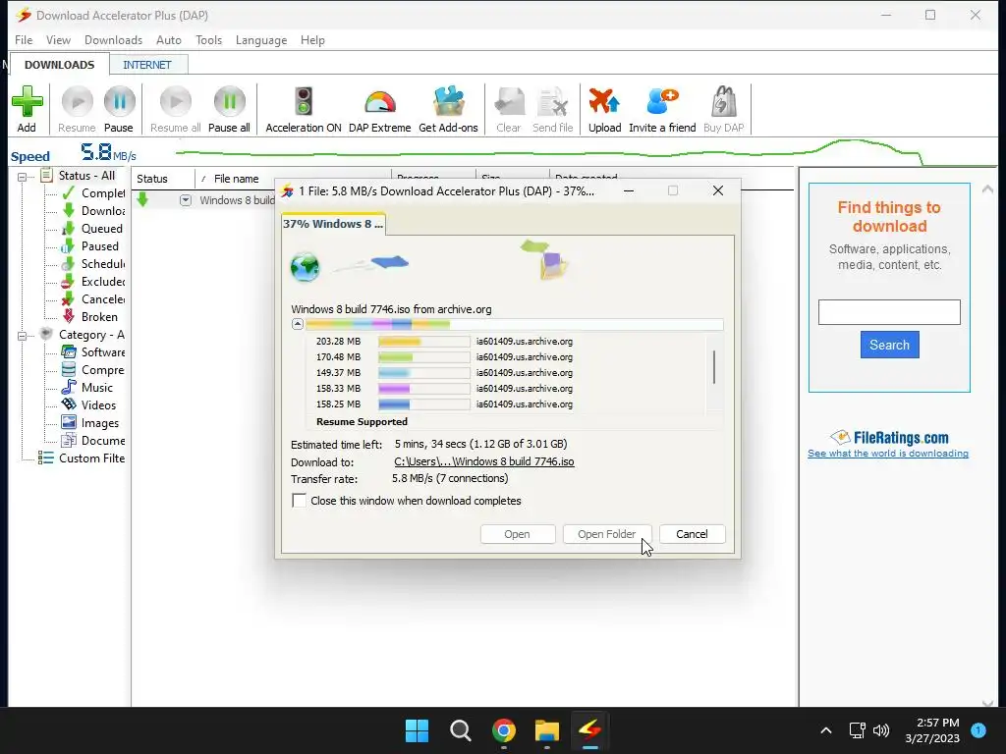Cancel the download in dialog
Image resolution: width=1006 pixels, height=754 pixels.
click(692, 534)
